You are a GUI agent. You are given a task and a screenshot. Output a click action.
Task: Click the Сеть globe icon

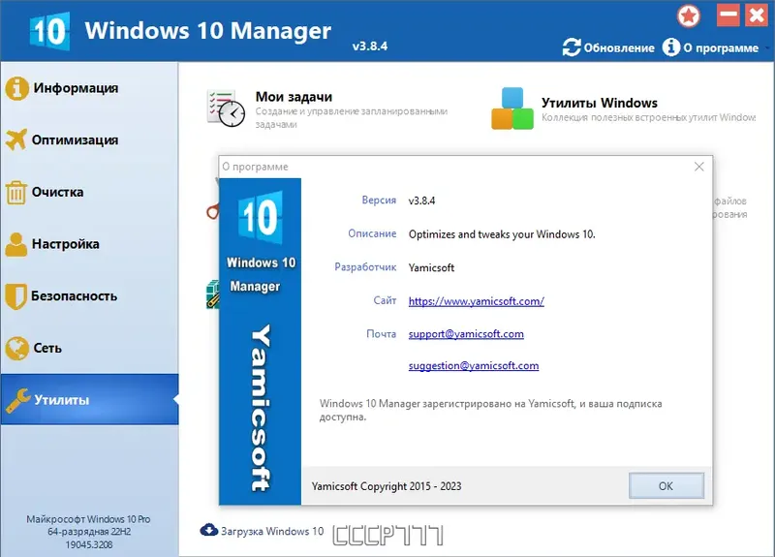click(x=16, y=349)
